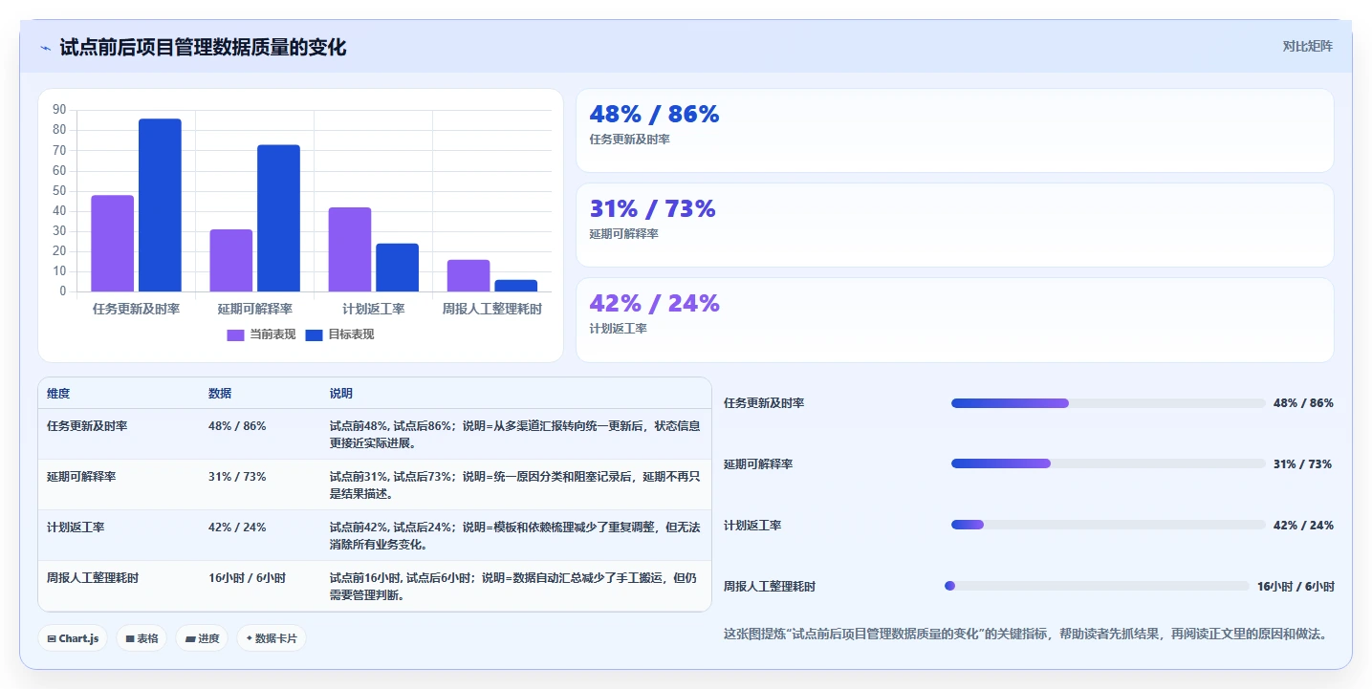Click the 42% / 24% stat card value
The height and width of the screenshot is (689, 1372).
tap(654, 303)
